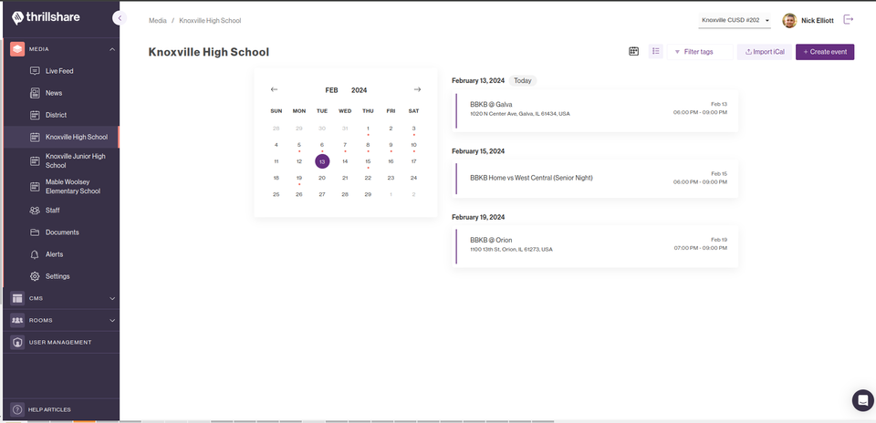
Task: Open the chat support bubble
Action: click(x=862, y=400)
